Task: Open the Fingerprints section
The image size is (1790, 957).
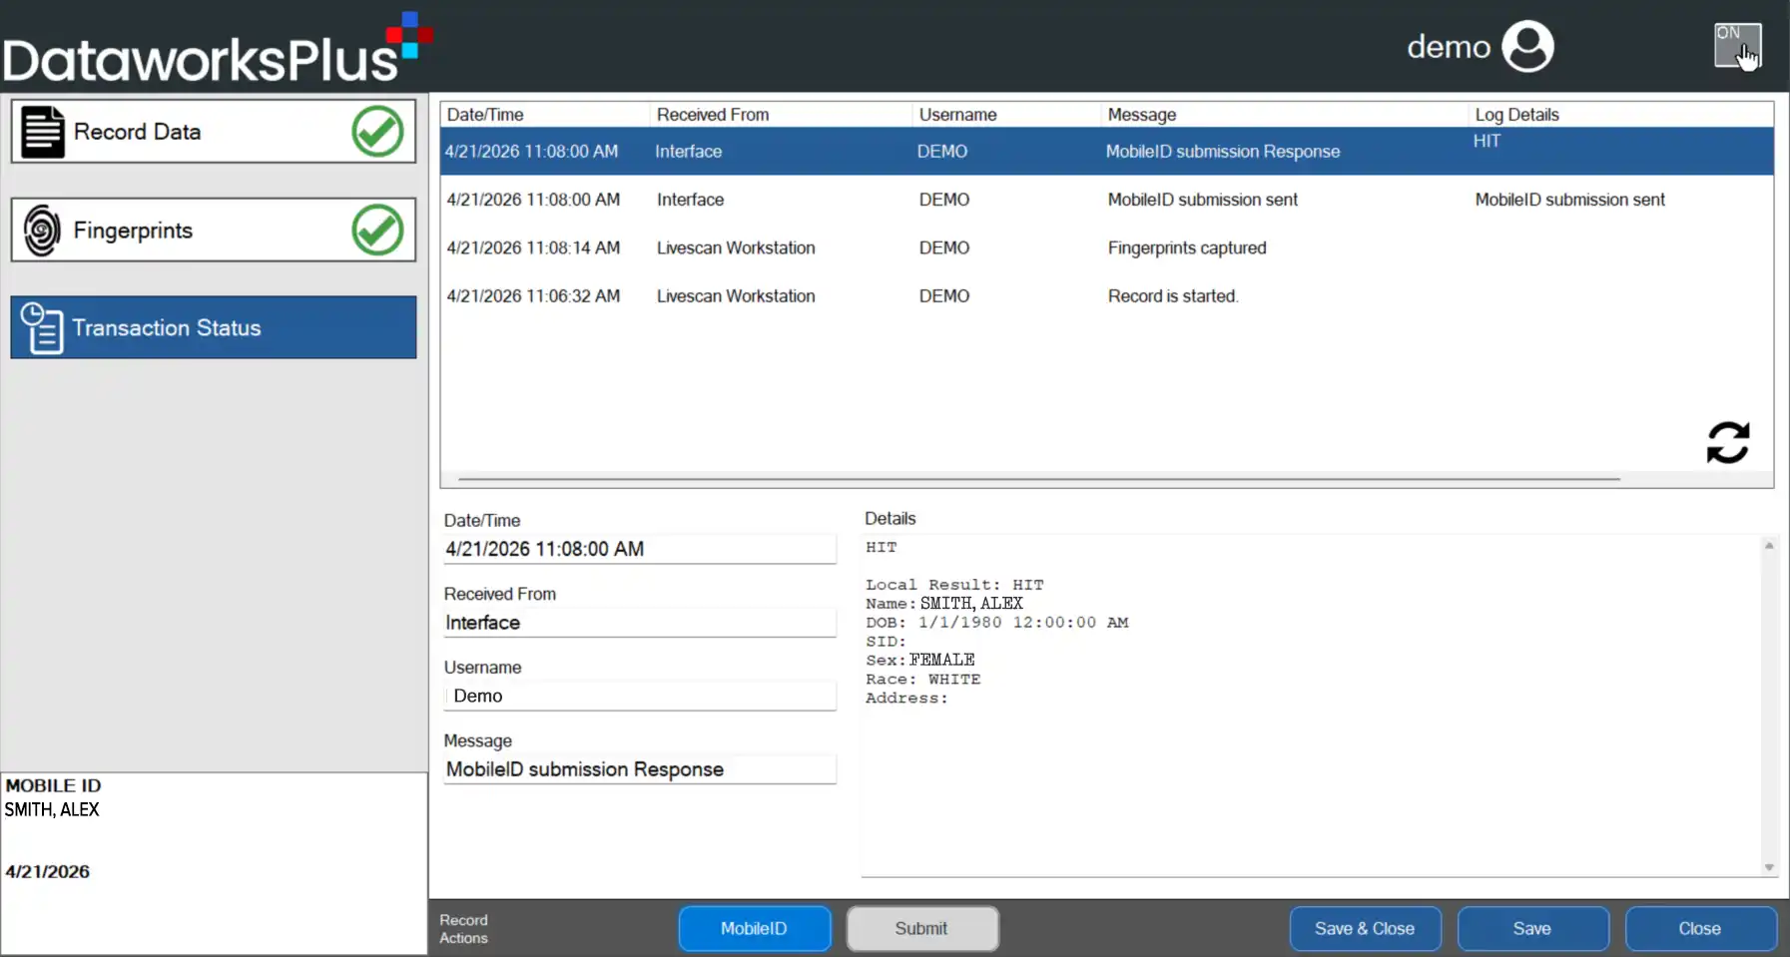Action: (214, 230)
